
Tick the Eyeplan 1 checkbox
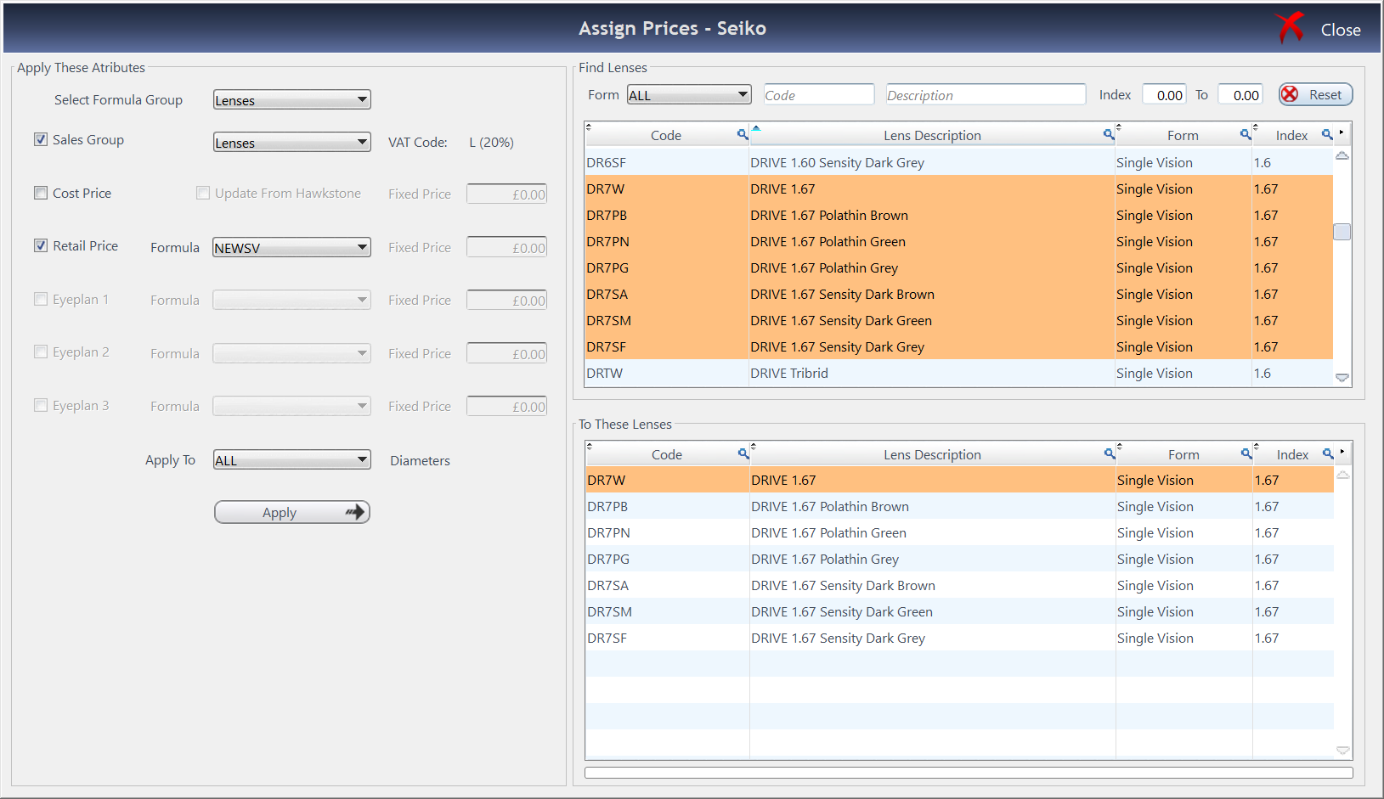click(x=41, y=299)
